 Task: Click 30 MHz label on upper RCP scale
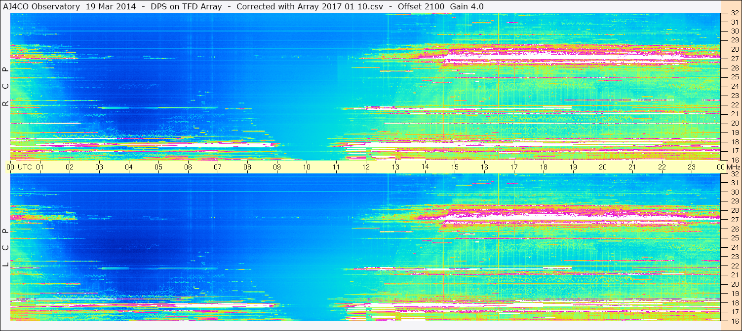[734, 31]
